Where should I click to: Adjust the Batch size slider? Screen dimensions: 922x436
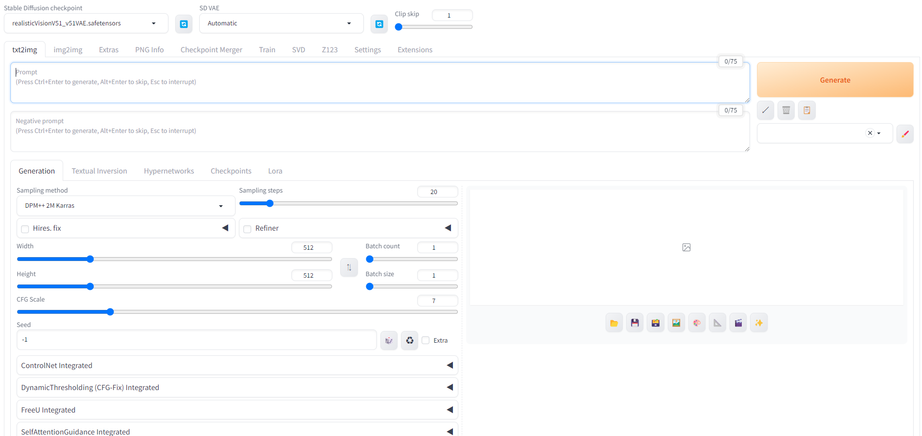(x=412, y=286)
